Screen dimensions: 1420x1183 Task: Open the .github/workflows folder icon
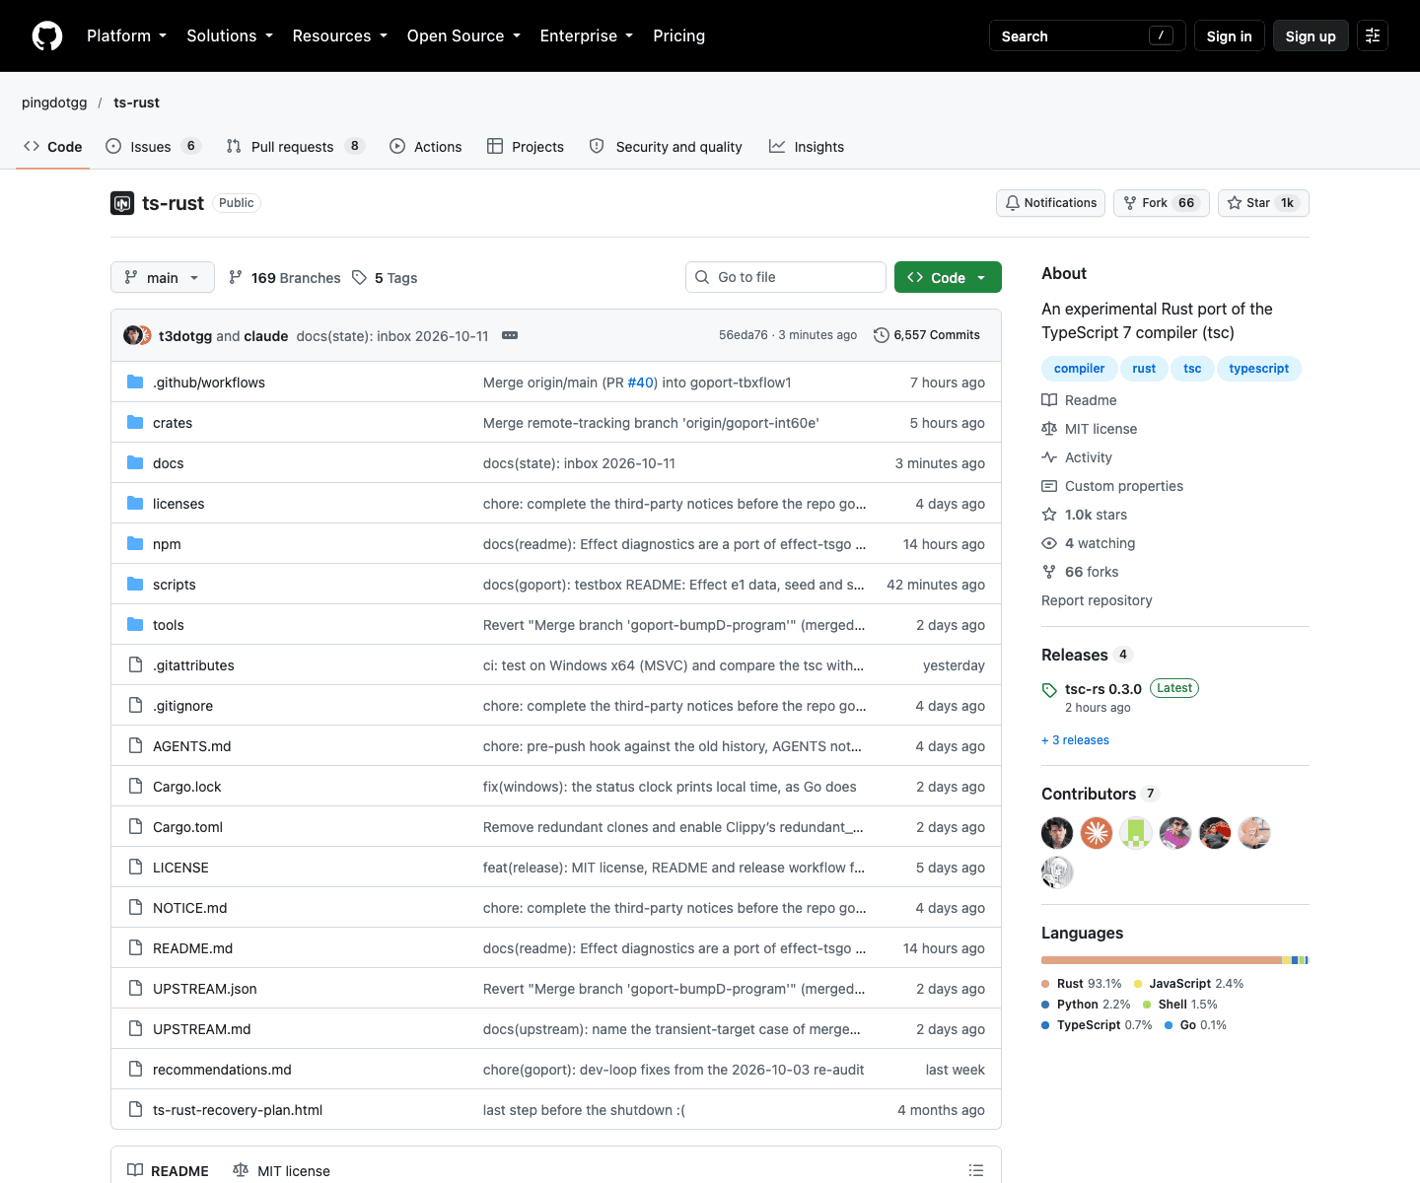(x=135, y=383)
